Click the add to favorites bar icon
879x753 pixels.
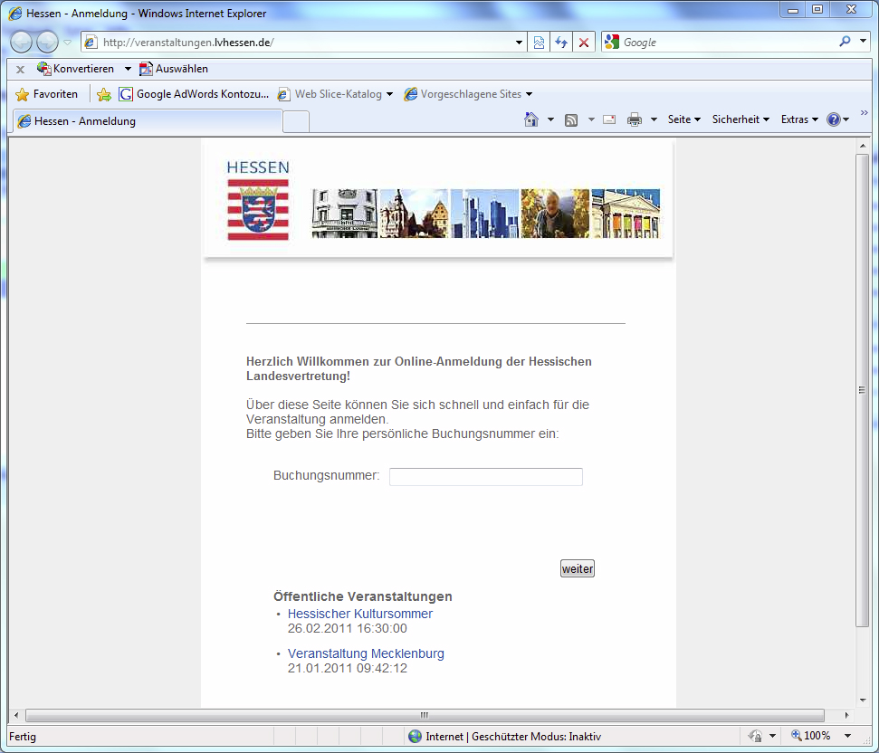[x=104, y=94]
